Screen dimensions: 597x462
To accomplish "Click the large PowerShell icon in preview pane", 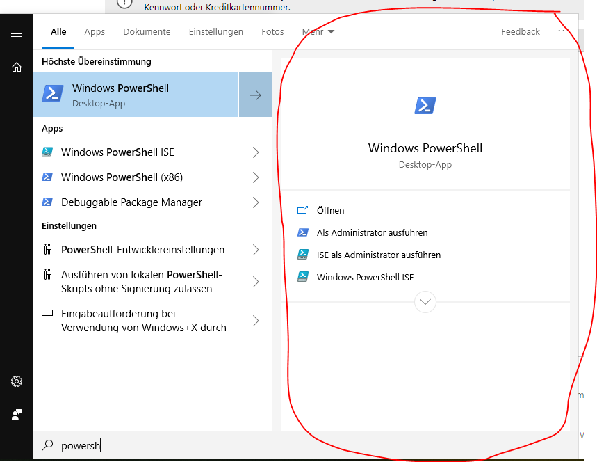I will tap(425, 106).
